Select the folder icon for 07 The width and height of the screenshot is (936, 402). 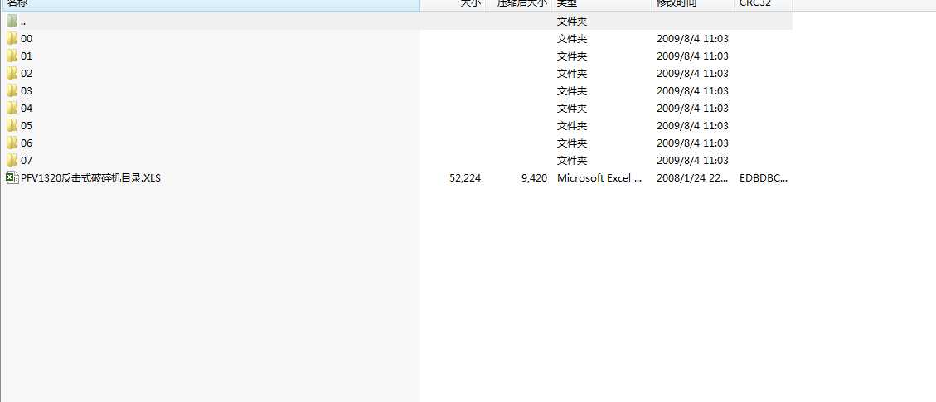12,161
